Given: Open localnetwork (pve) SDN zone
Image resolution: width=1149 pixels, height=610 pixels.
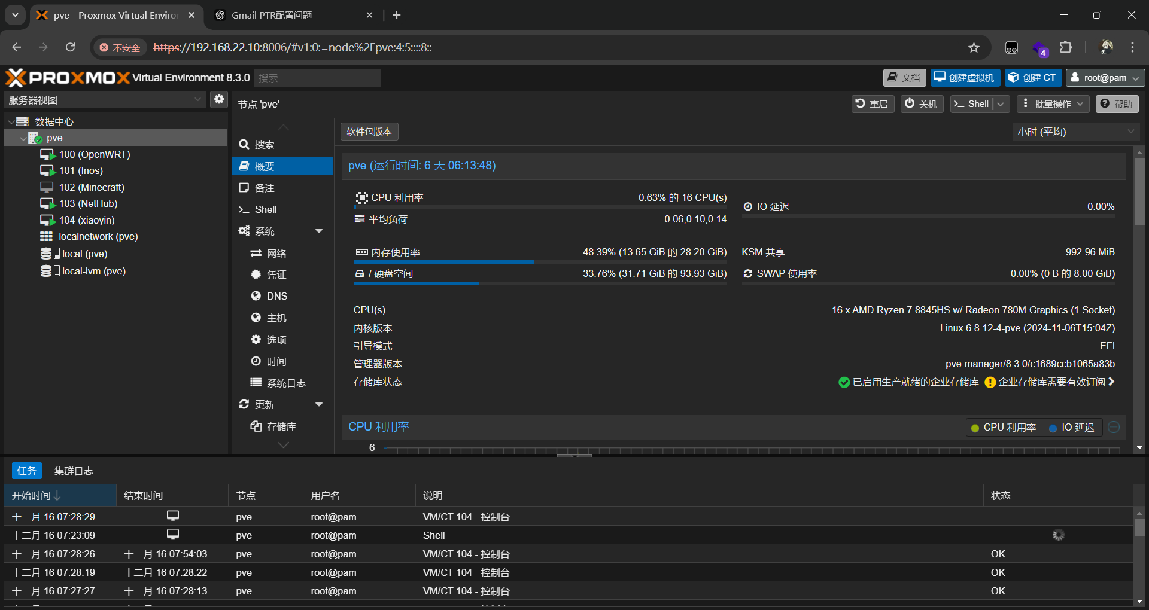Looking at the screenshot, I should tap(98, 236).
